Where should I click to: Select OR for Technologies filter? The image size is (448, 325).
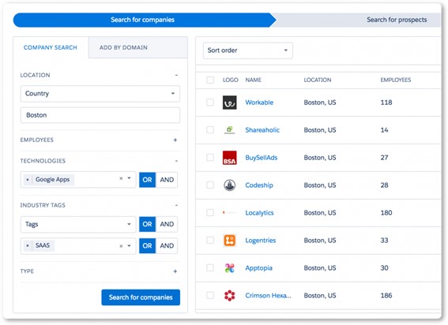[x=147, y=180]
